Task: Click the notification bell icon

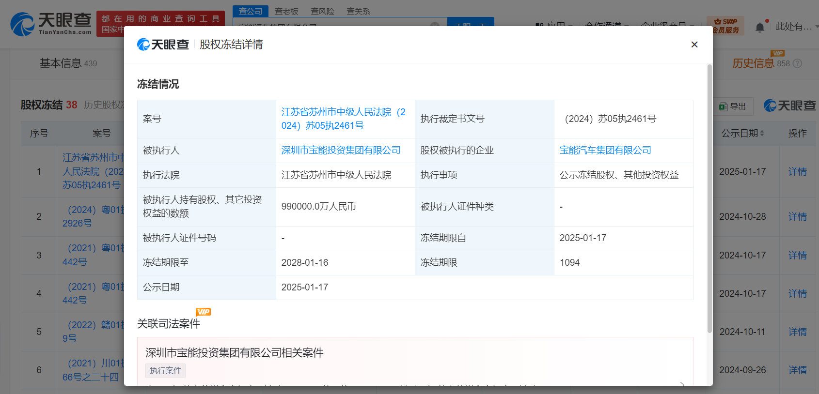Action: coord(760,28)
